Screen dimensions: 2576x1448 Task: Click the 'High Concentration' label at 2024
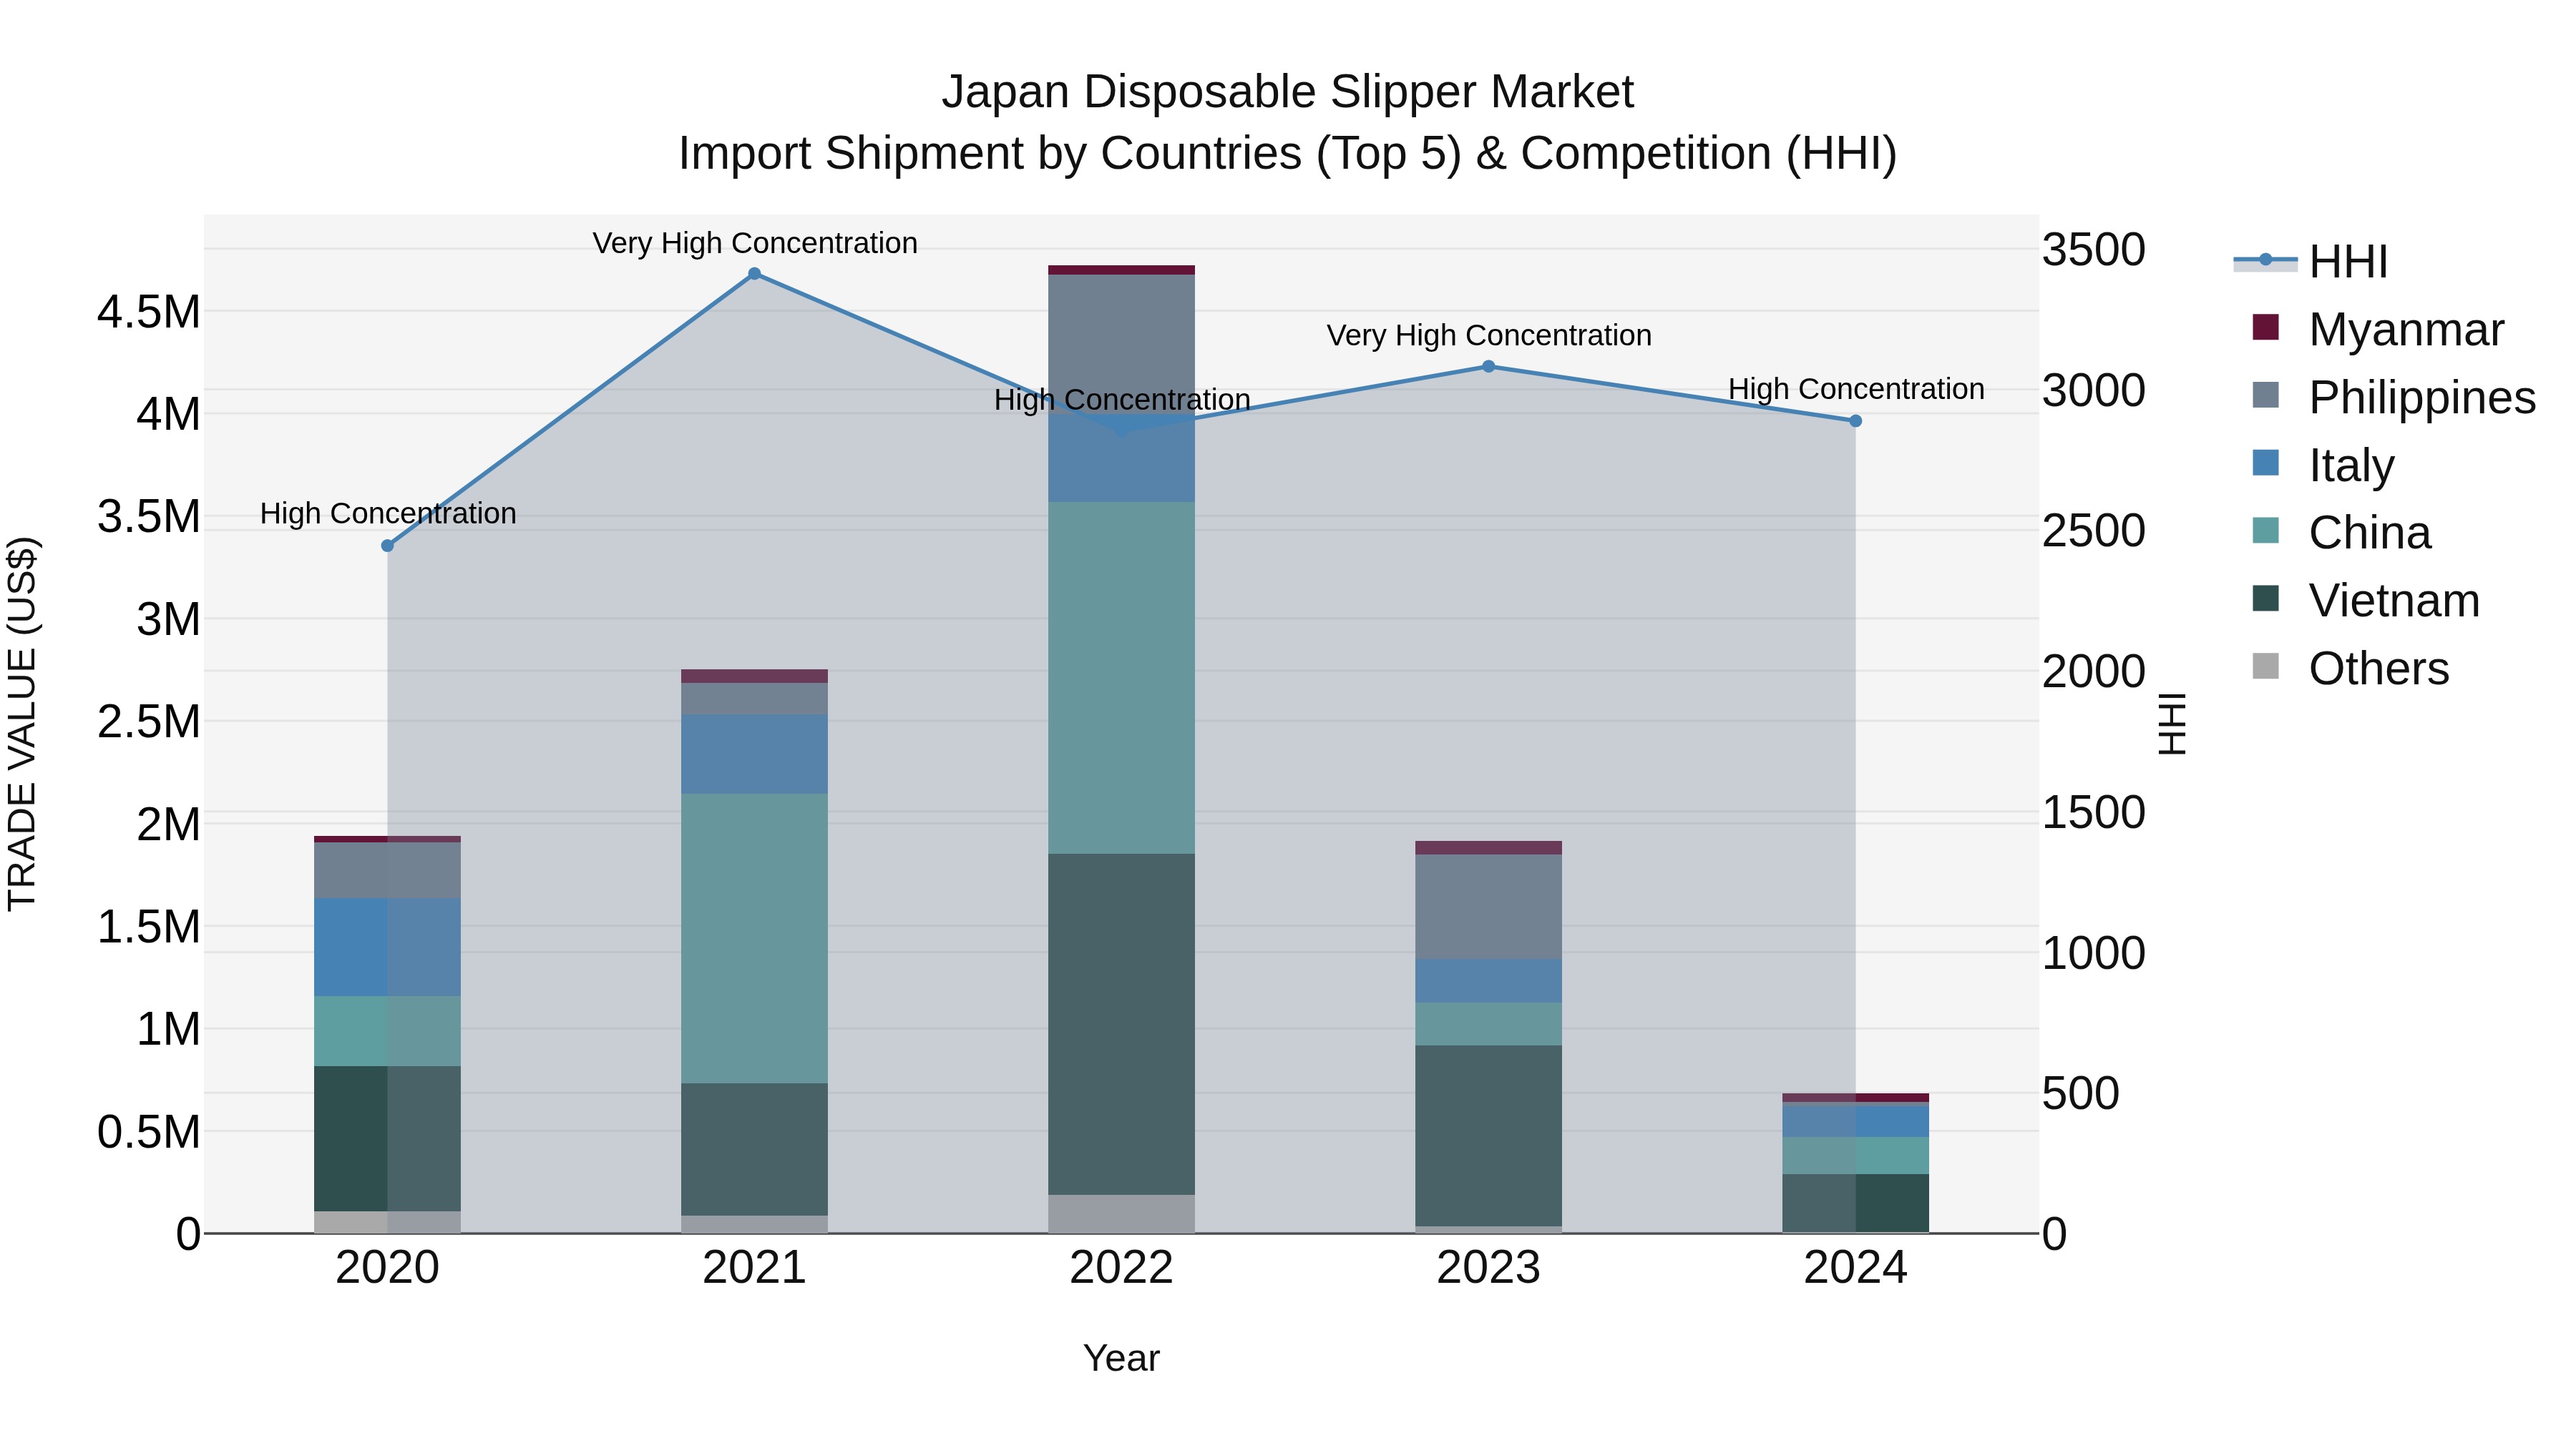1856,389
